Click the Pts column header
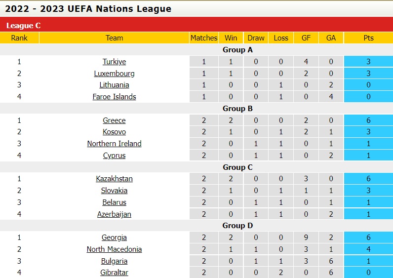393x278 pixels. (x=368, y=38)
